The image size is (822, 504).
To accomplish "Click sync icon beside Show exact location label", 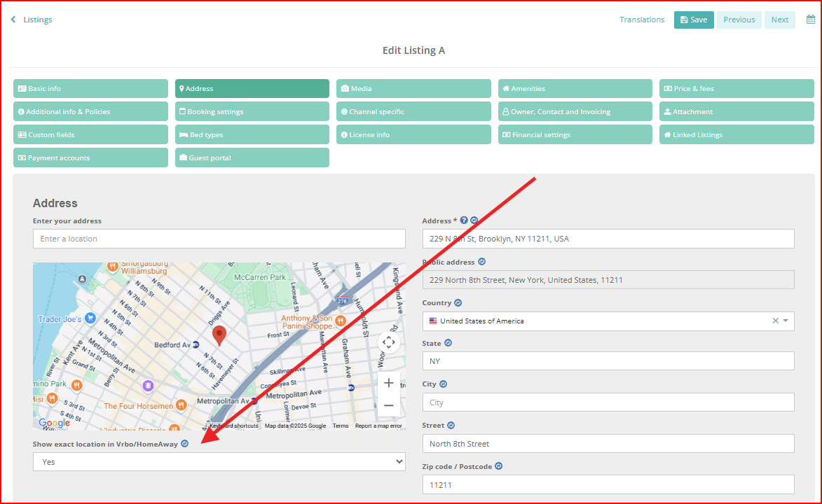I will click(184, 444).
